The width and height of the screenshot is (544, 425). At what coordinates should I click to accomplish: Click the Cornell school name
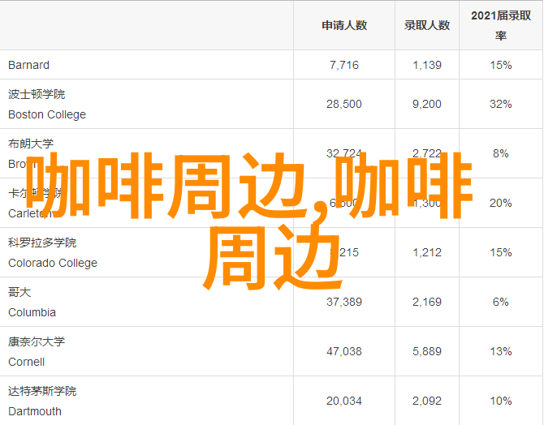(x=26, y=362)
